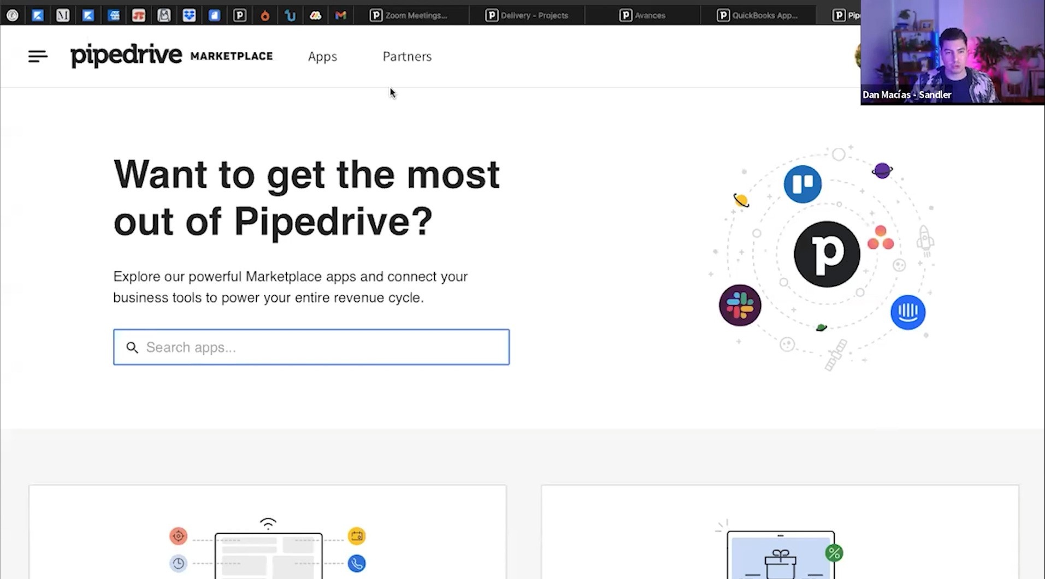Click the "Explore our powerful Marketplace apps" paragraph

(x=290, y=287)
